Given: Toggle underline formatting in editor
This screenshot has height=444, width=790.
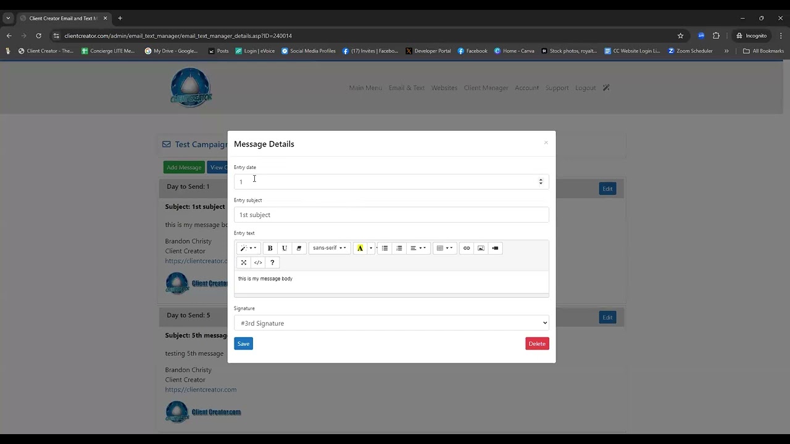Looking at the screenshot, I should 285,248.
